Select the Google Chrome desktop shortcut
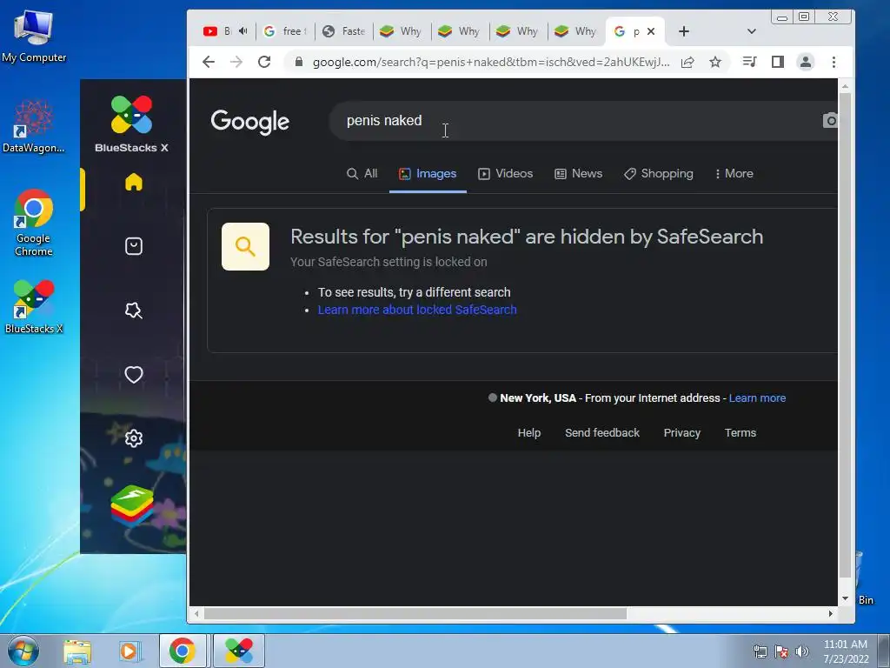Screen dimensions: 890x668 click(34, 223)
